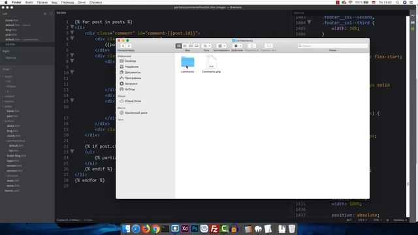Image resolution: width=418 pixels, height=235 pixels.
Task: Open the elephant app icon in the Dock
Action: (x=258, y=228)
